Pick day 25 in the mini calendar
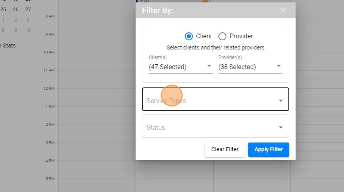344x192 pixels. click(3, 10)
